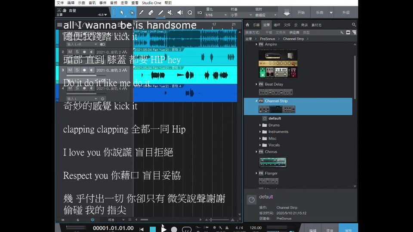
Task: Toggle the autoscroll down-arrow icon
Action: tap(287, 12)
